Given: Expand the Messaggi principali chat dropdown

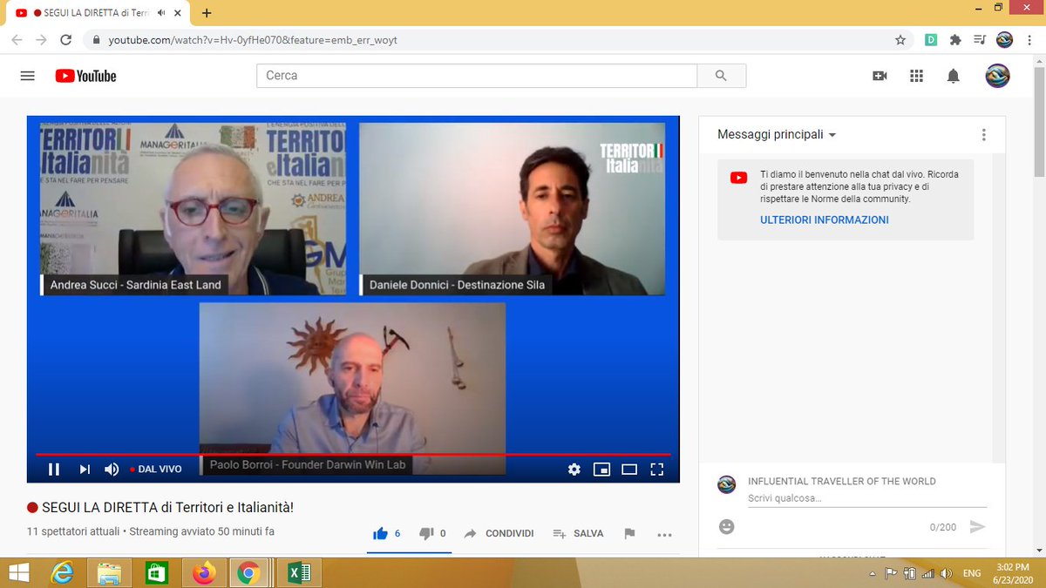Looking at the screenshot, I should click(777, 134).
